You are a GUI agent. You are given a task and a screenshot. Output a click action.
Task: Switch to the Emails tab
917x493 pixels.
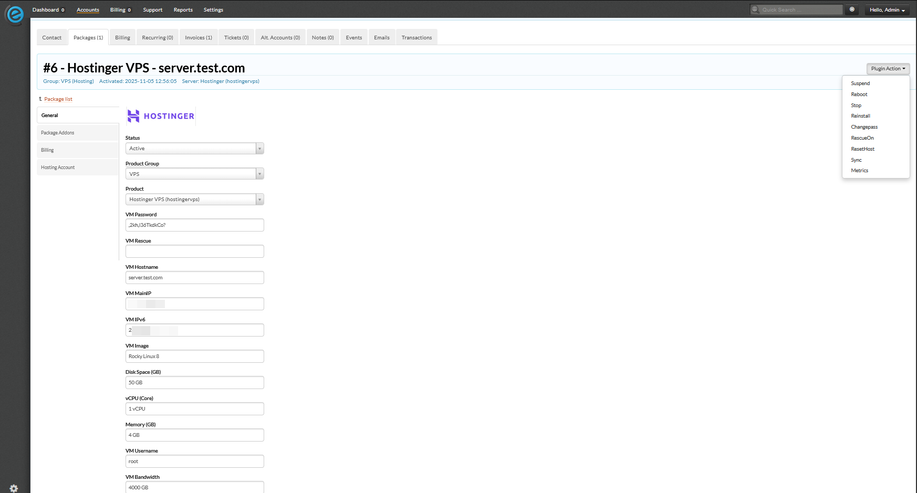pyautogui.click(x=381, y=37)
